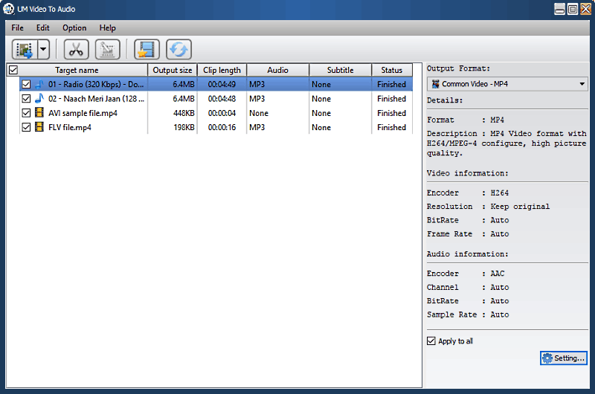This screenshot has width=595, height=394.
Task: Select the FLV file.mp4 name
Action: click(70, 127)
